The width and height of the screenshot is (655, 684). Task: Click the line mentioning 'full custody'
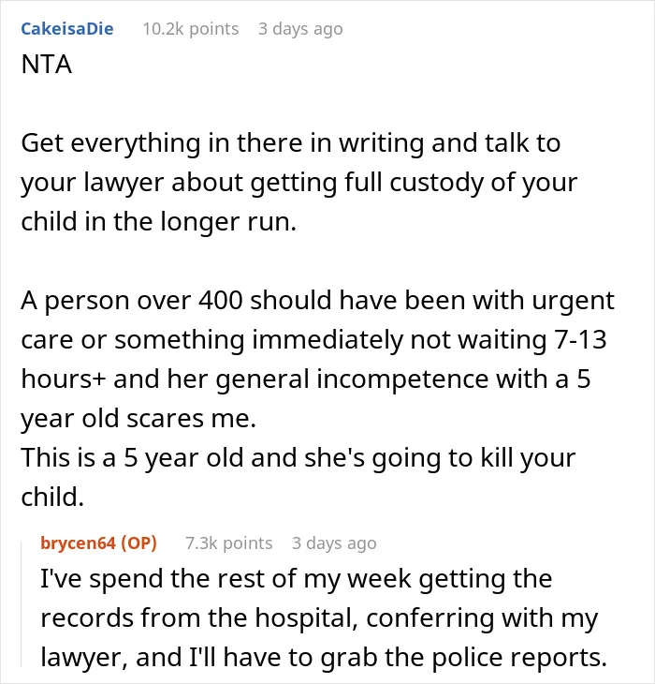[298, 183]
